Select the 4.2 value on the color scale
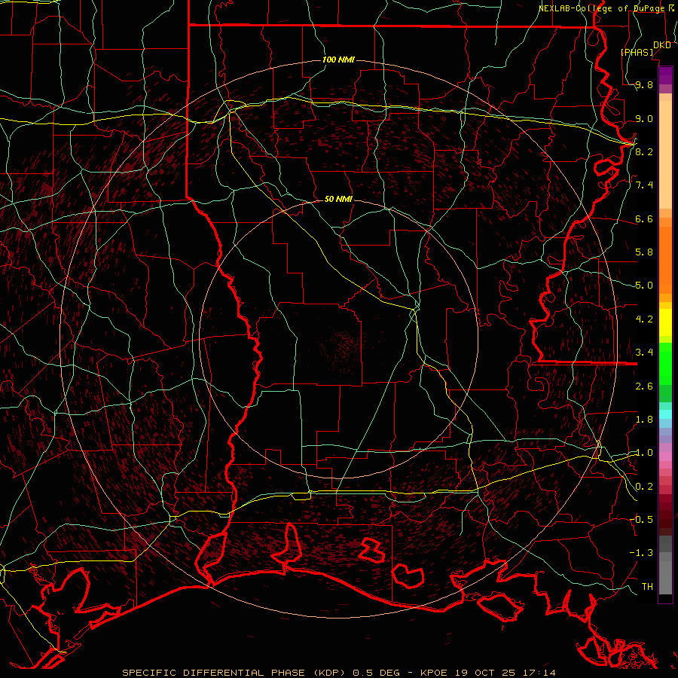This screenshot has height=678, width=678. (x=644, y=319)
